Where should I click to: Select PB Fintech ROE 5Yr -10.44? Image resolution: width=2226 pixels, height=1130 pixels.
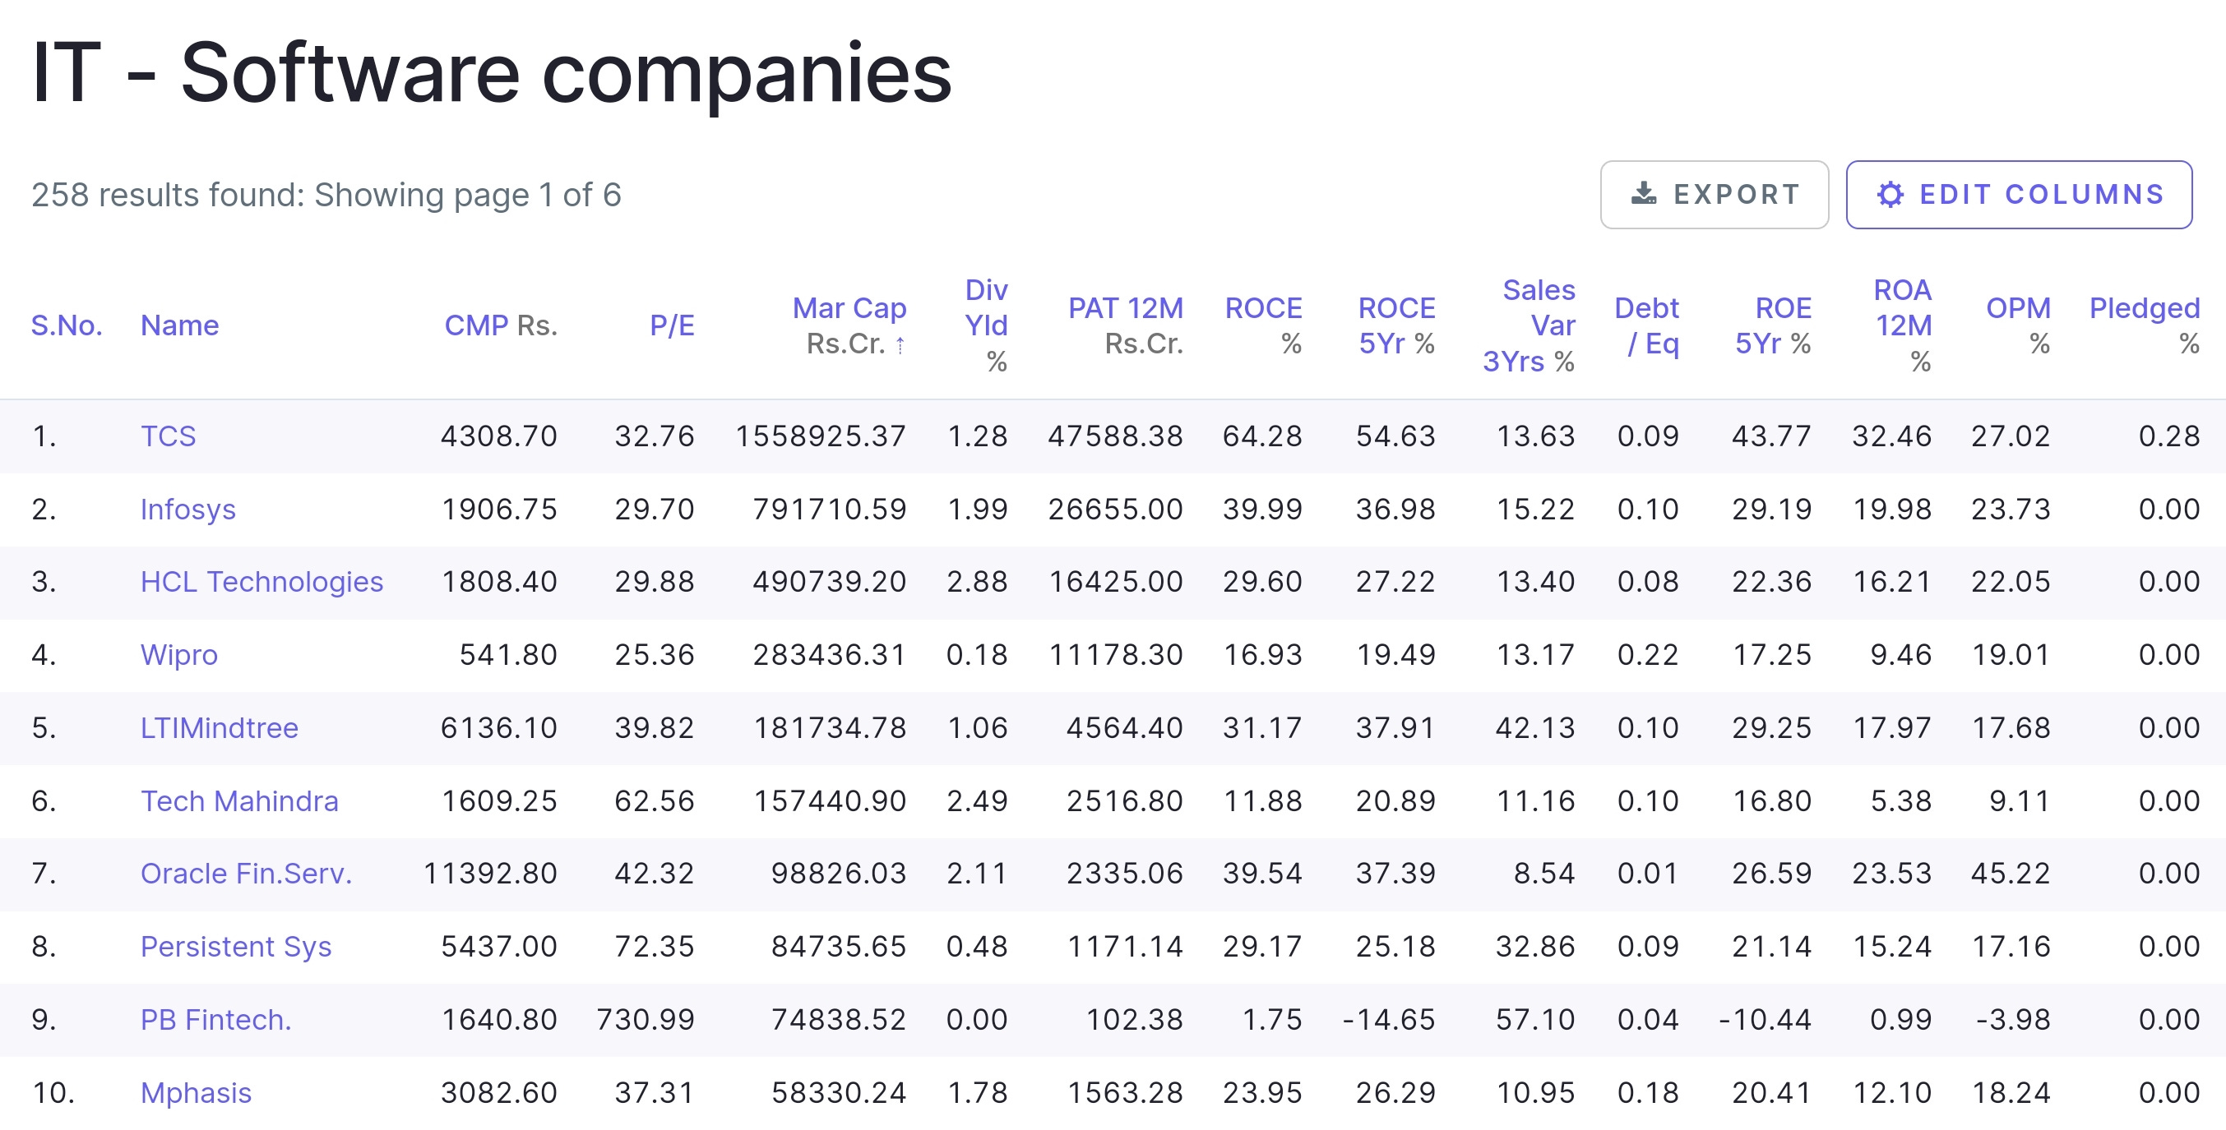coord(1765,1019)
